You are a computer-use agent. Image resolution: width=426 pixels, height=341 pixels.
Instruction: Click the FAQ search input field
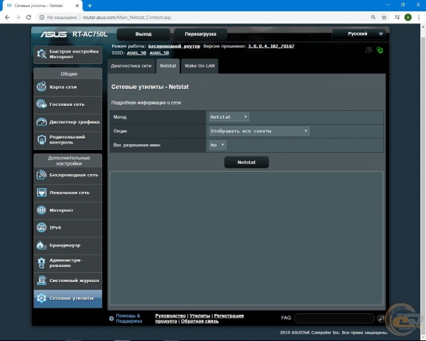334,318
